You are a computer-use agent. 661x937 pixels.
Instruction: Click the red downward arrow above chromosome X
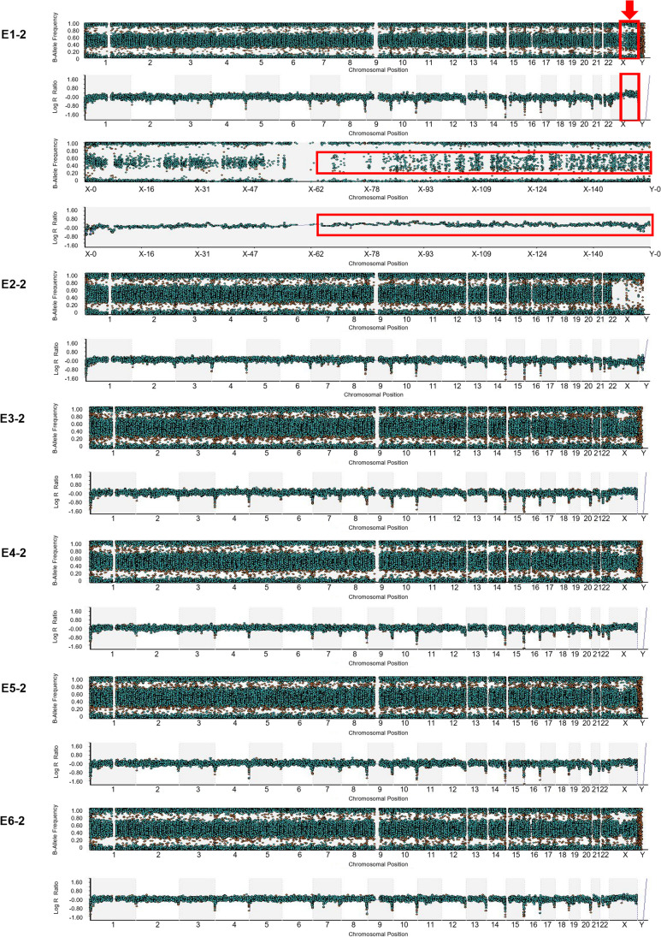(629, 9)
